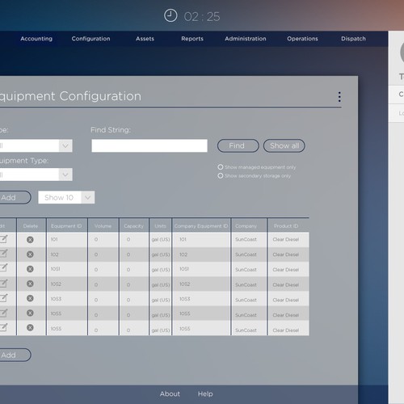Click the clock icon beside 02:25
Image resolution: width=404 pixels, height=404 pixels.
(170, 15)
